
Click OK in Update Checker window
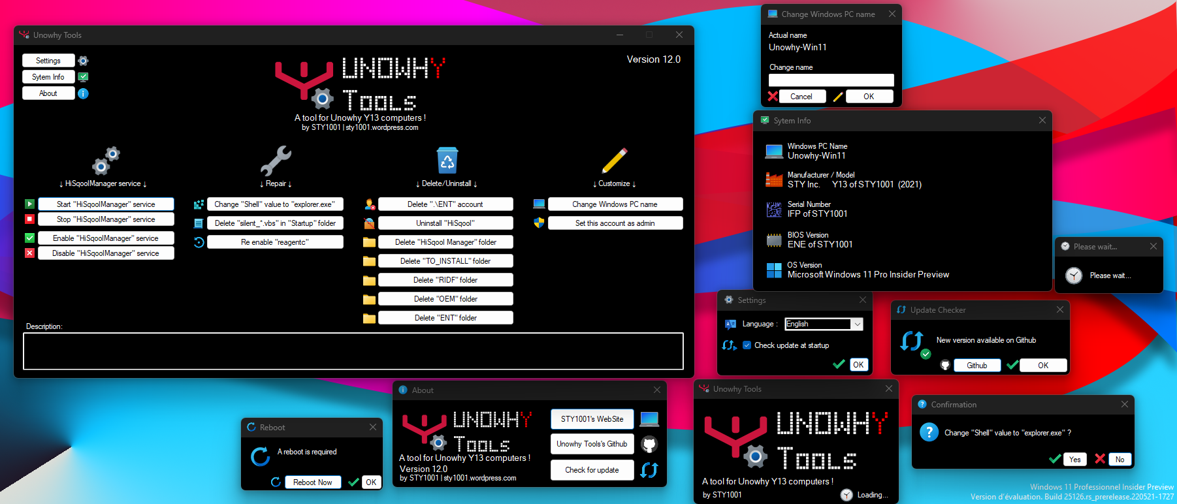[x=1043, y=366]
